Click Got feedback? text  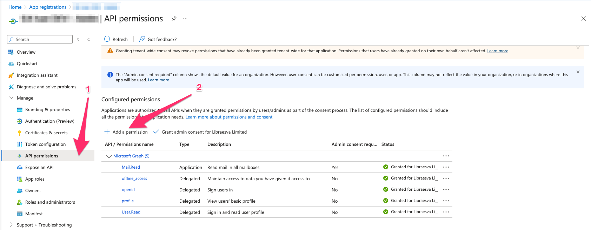pos(162,39)
